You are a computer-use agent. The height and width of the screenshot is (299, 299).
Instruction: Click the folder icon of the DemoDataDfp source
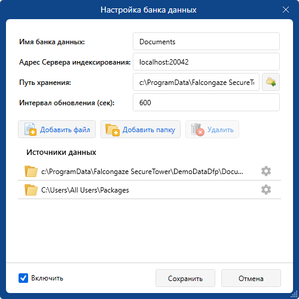(31, 171)
